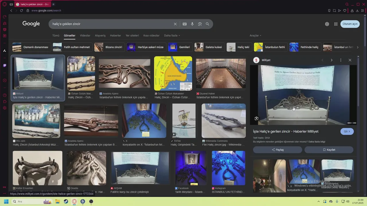Switch to the Haberler tab
Image resolution: width=367 pixels, height=206 pixels.
[x=116, y=35]
